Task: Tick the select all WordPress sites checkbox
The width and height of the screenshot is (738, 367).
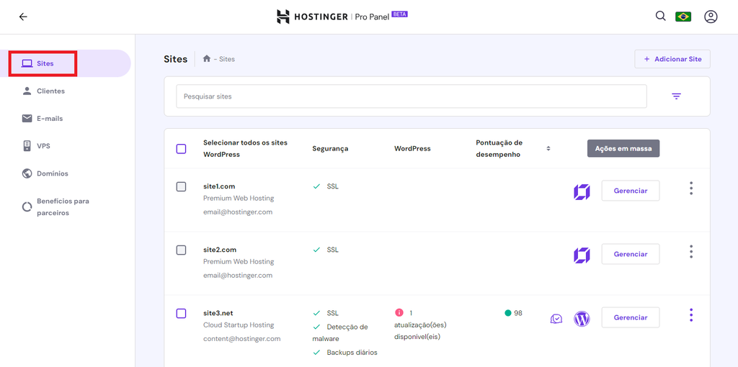Action: click(181, 149)
